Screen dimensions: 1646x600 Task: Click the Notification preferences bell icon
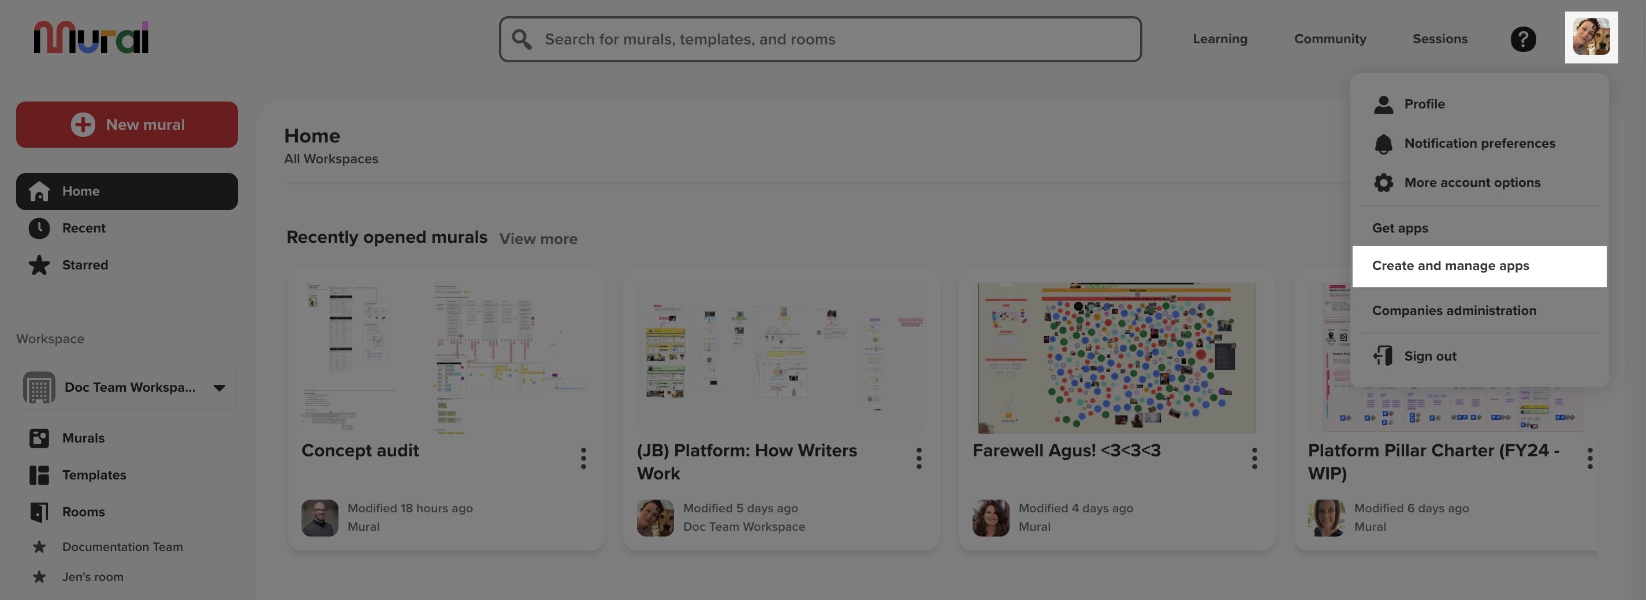(x=1384, y=143)
